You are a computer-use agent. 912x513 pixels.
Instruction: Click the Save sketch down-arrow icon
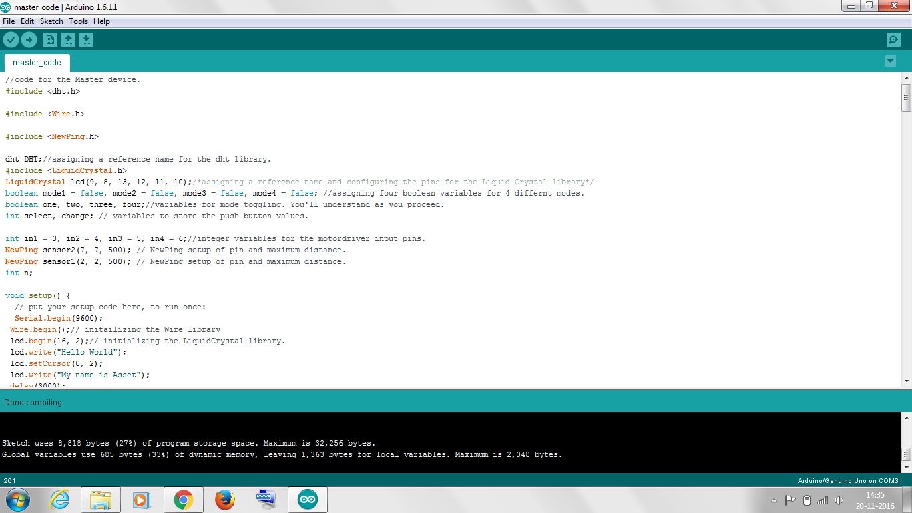click(86, 40)
